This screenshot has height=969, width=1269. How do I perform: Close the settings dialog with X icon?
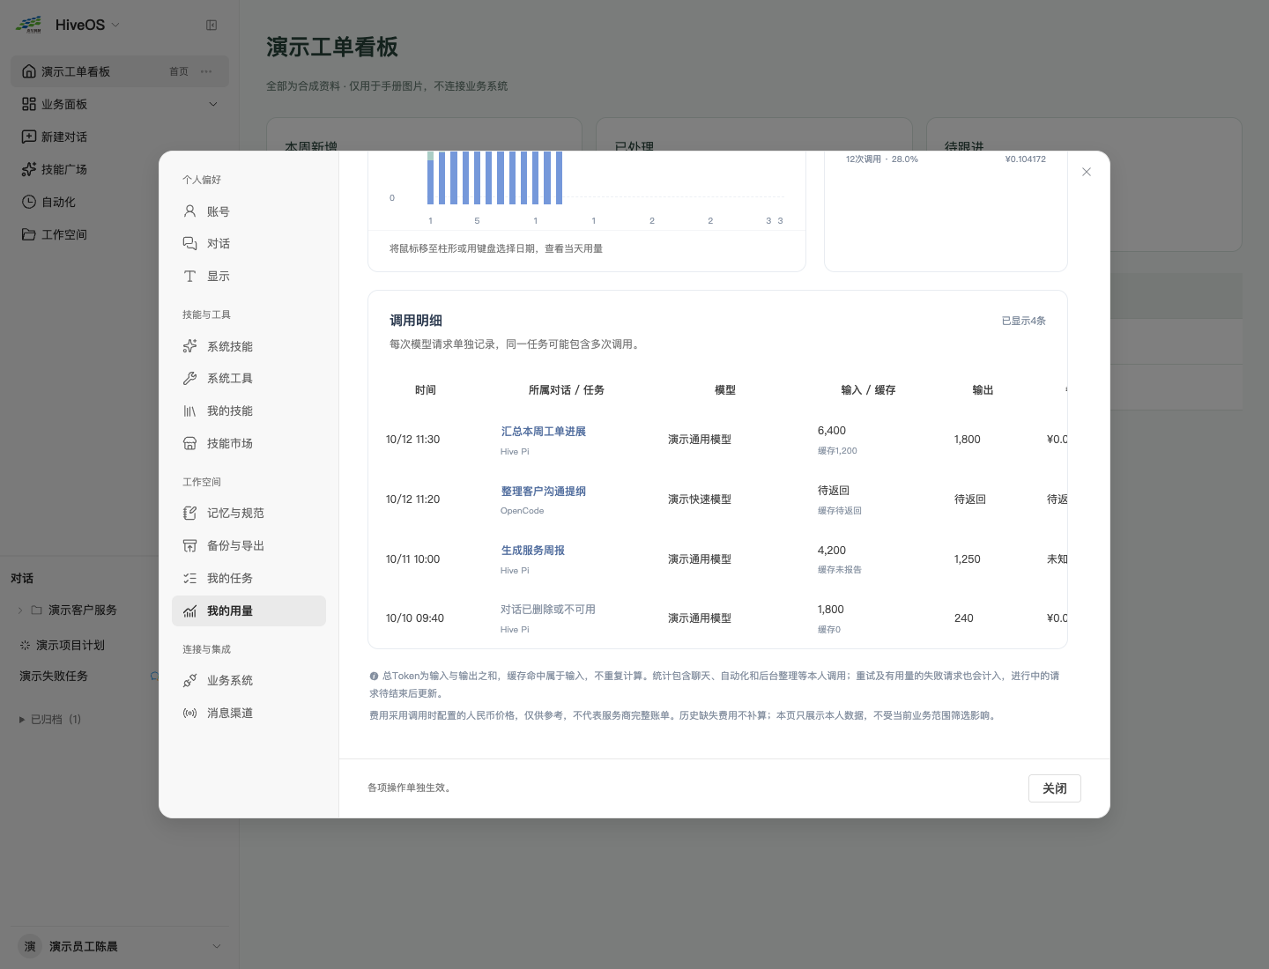1087,172
